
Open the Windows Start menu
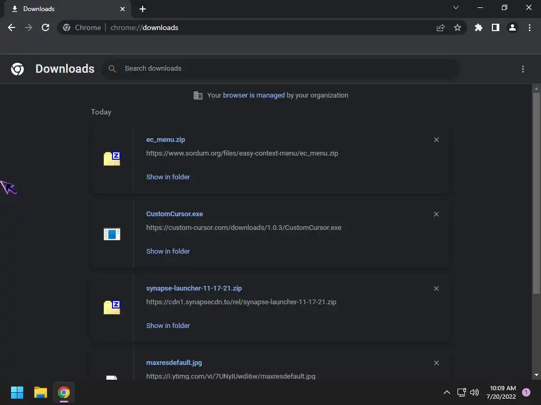[17, 392]
